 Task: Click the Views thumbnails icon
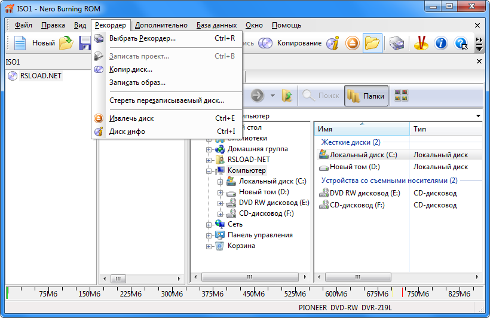[x=401, y=96]
